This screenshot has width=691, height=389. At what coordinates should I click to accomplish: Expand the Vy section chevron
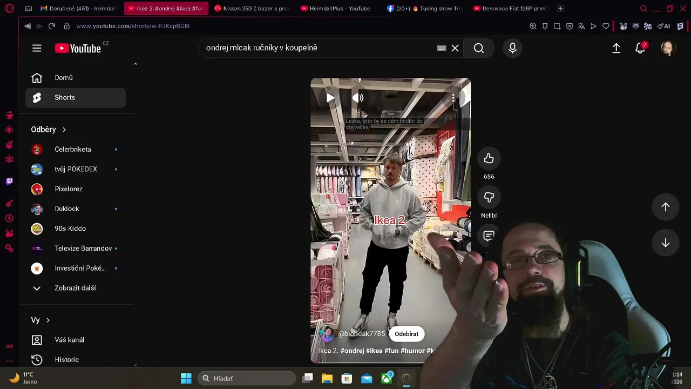click(x=48, y=320)
